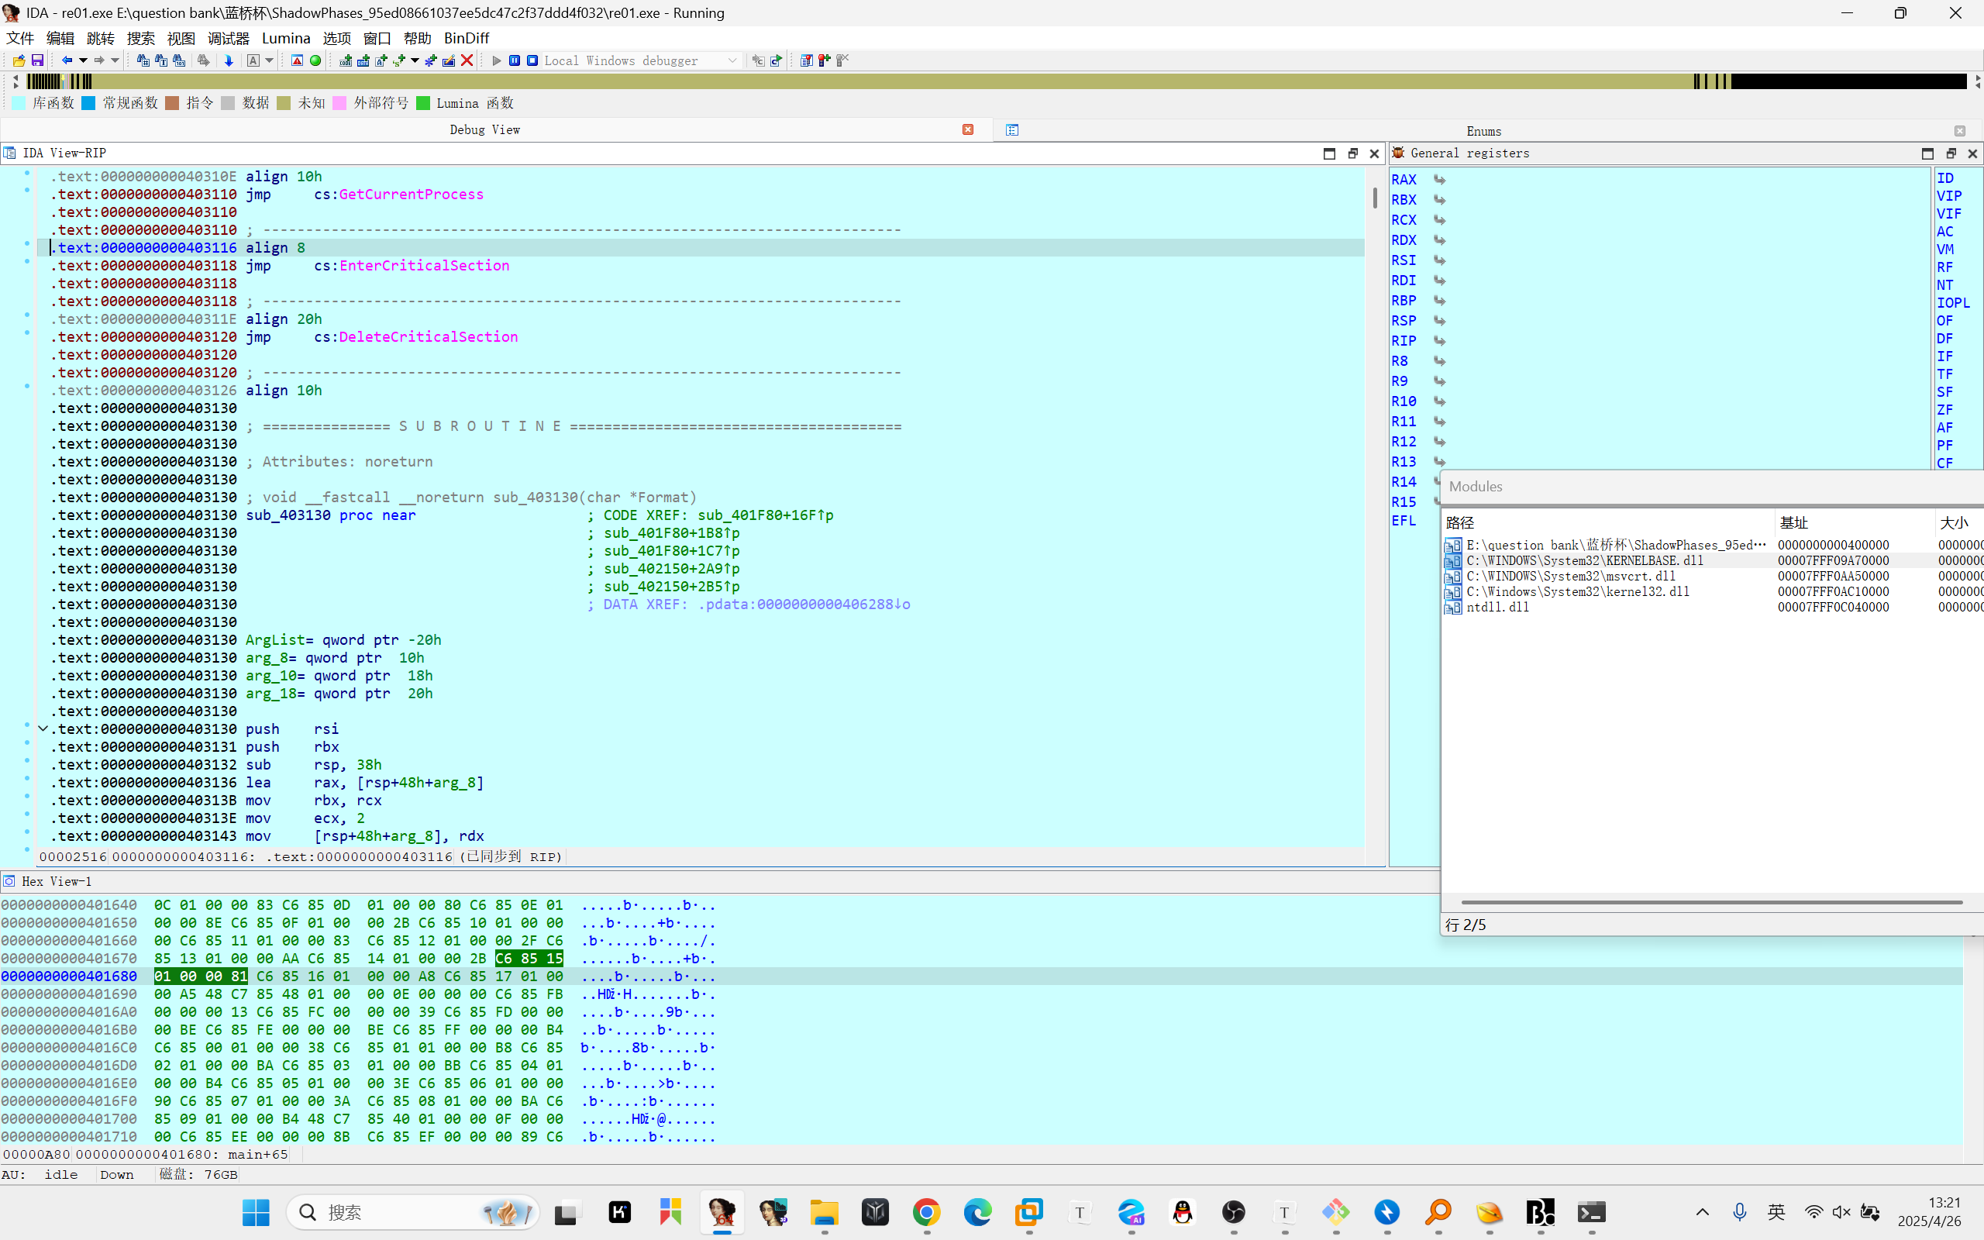Click the red warning triangle toolbar icon
This screenshot has width=1984, height=1240.
[x=297, y=60]
